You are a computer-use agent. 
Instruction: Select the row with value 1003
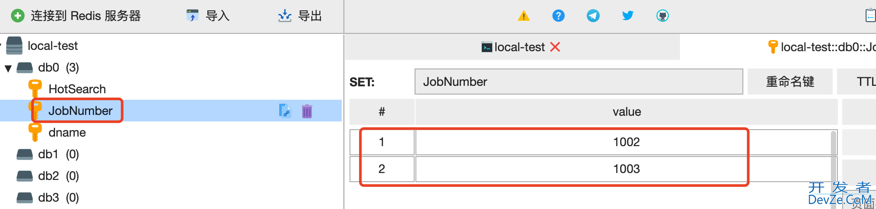[590, 169]
